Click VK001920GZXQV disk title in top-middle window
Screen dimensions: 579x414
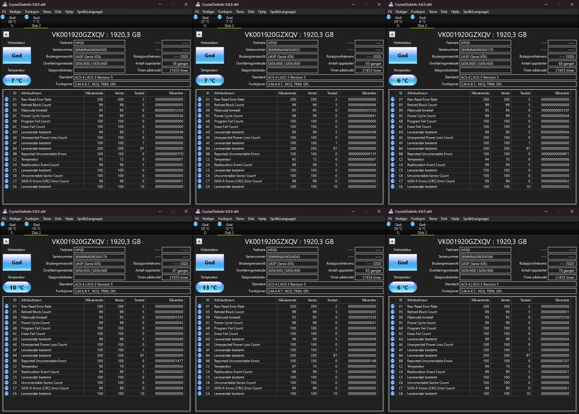click(289, 34)
